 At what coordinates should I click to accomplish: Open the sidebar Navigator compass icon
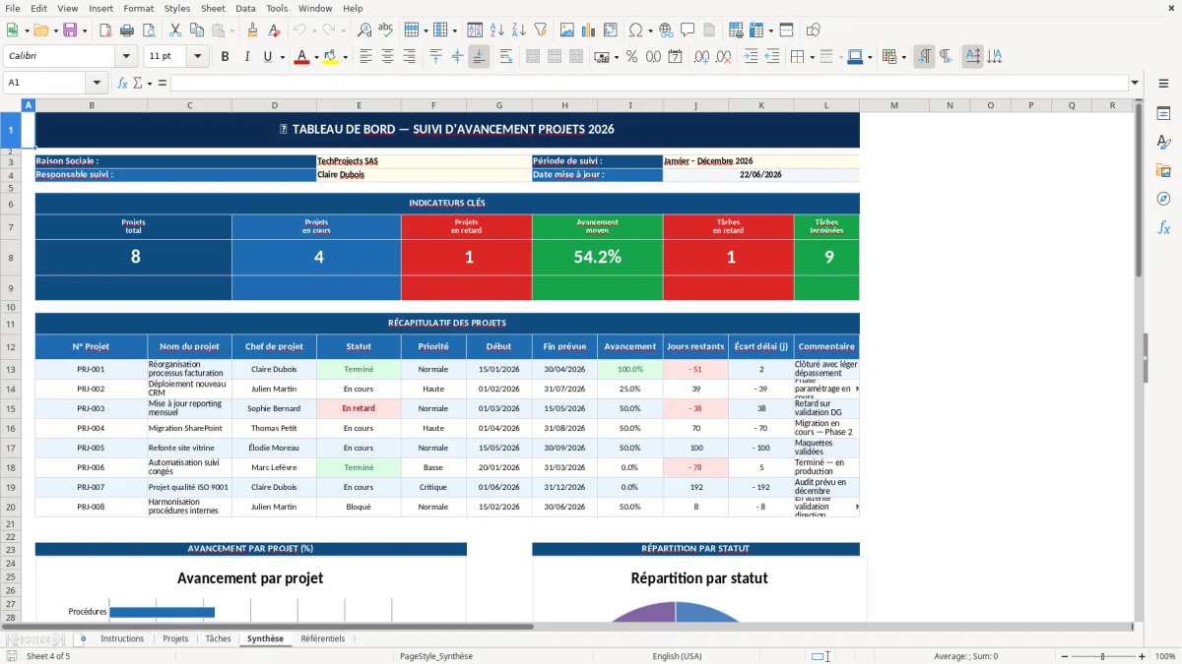(x=1163, y=199)
